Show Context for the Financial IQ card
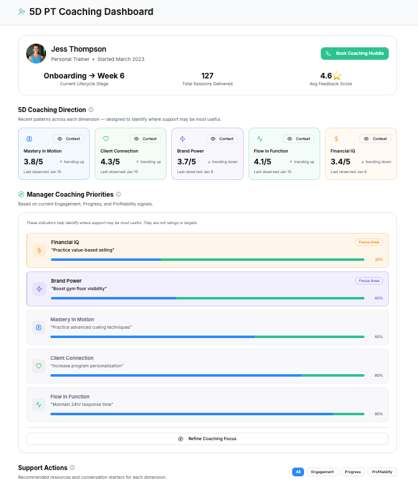This screenshot has width=418, height=485. (374, 139)
